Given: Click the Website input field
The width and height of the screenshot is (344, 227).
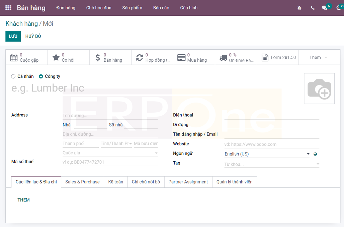Looking at the screenshot, I should point(272,145).
